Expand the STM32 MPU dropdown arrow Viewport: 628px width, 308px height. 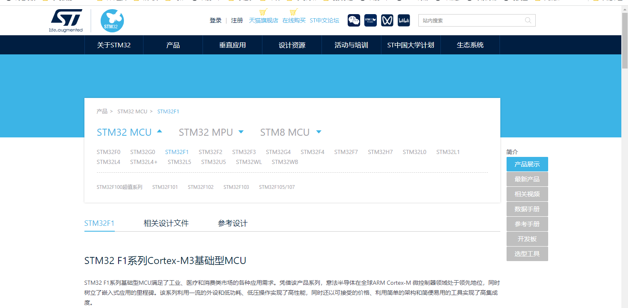[241, 132]
